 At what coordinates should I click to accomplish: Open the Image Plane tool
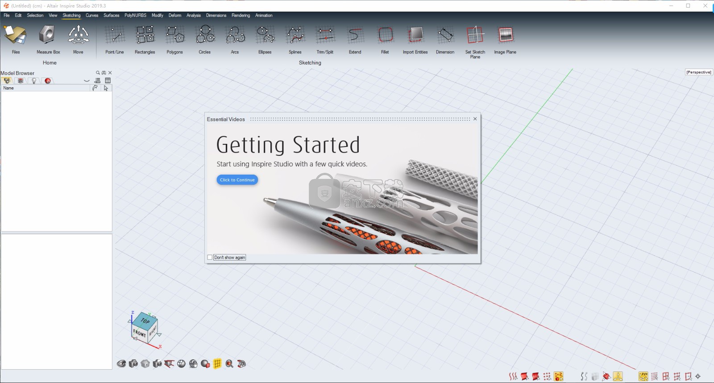505,39
